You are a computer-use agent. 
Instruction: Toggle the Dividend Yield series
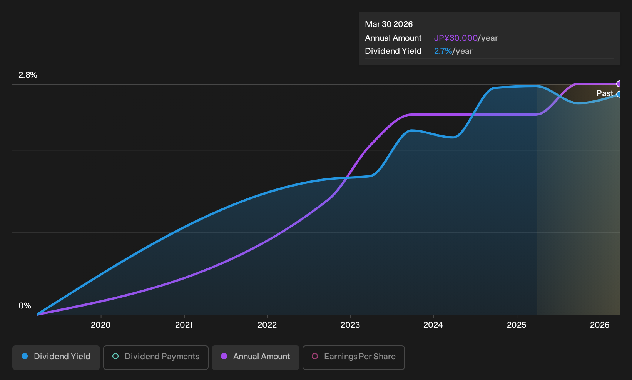point(56,358)
